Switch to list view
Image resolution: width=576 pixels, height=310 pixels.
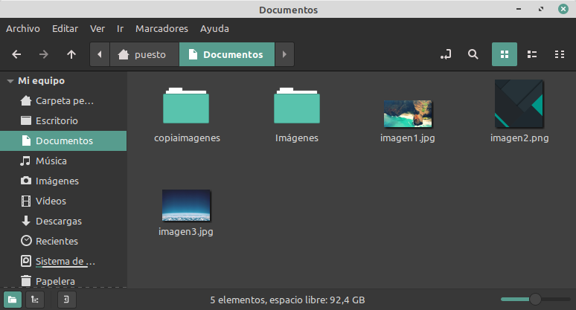click(x=532, y=54)
